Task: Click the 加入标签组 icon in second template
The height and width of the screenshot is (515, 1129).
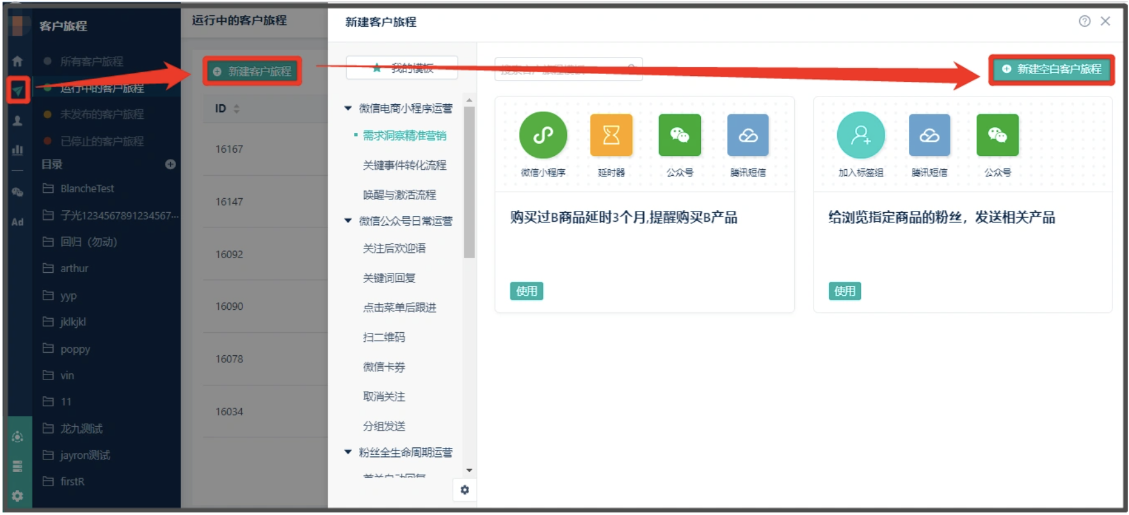Action: coord(861,135)
